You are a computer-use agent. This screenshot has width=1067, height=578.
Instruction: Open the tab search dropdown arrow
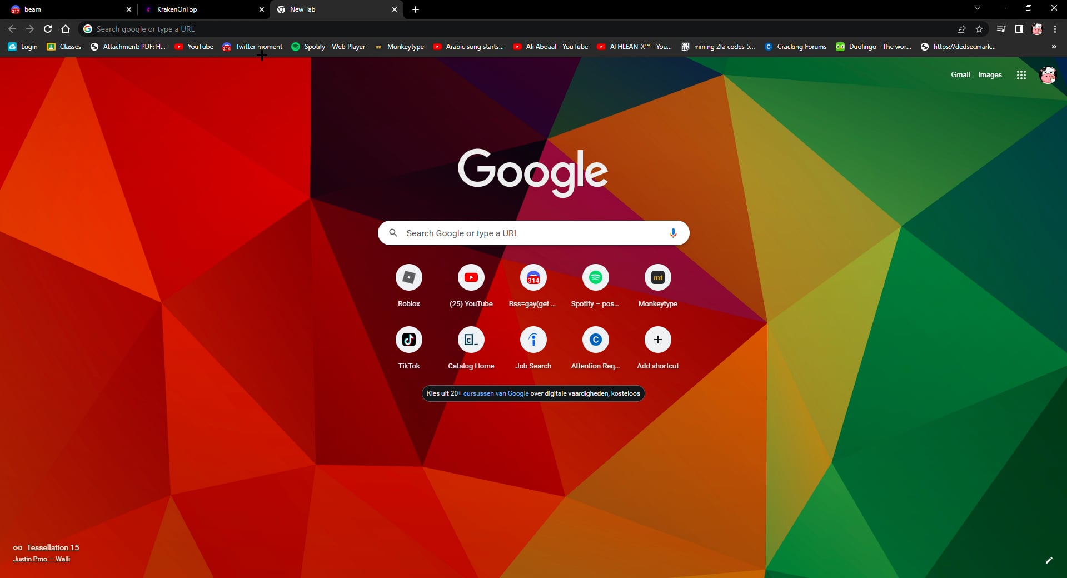pyautogui.click(x=977, y=8)
